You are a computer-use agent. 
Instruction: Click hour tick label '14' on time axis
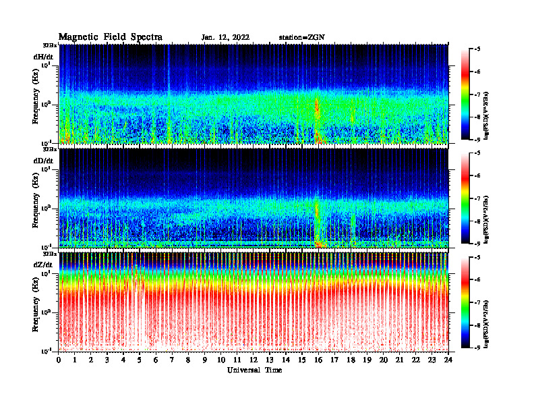(286, 360)
